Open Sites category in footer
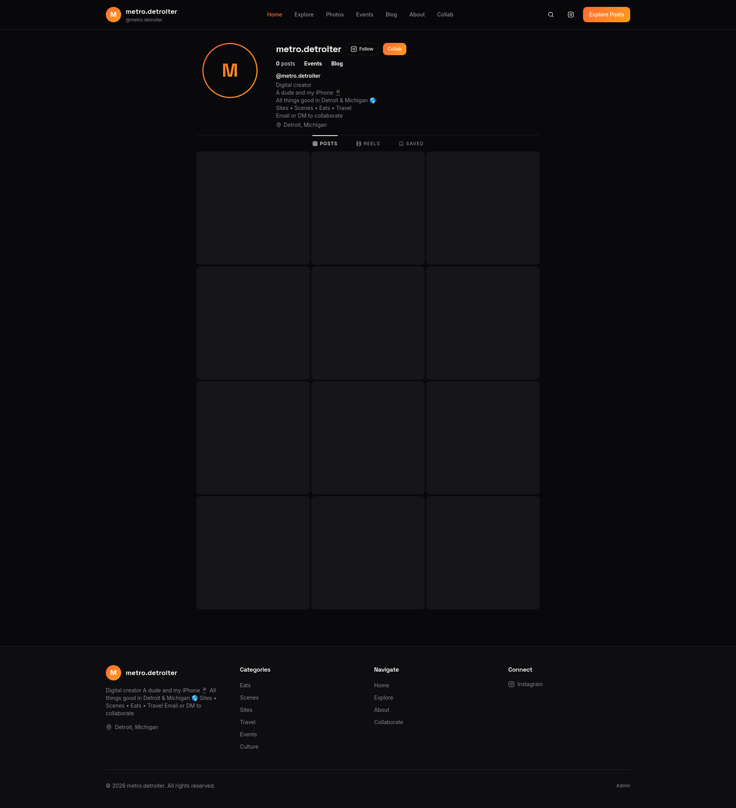The image size is (736, 808). (x=246, y=710)
